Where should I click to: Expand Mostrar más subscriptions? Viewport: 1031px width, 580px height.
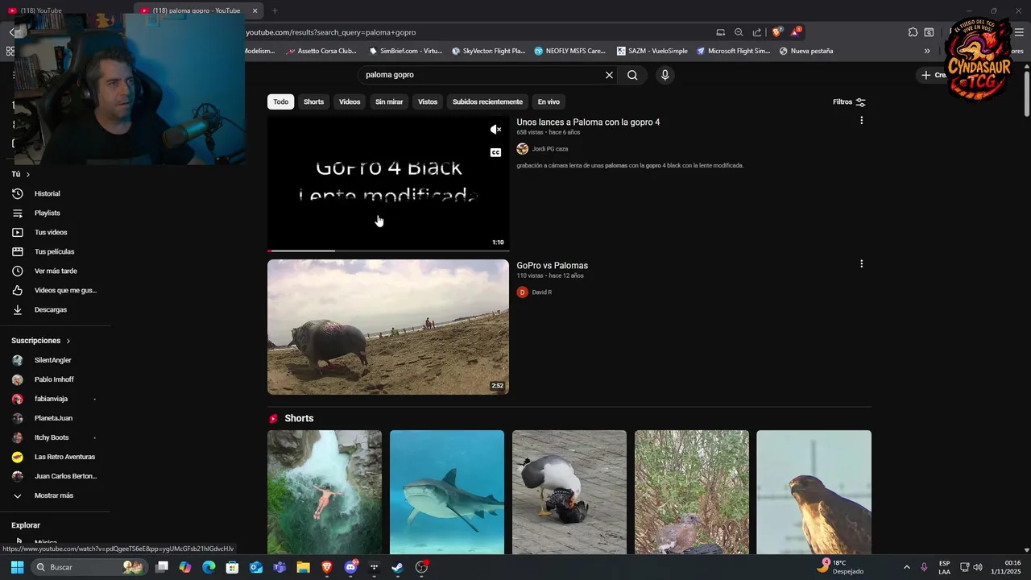click(55, 496)
